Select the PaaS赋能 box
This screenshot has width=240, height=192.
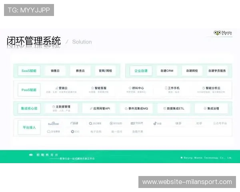point(29,90)
